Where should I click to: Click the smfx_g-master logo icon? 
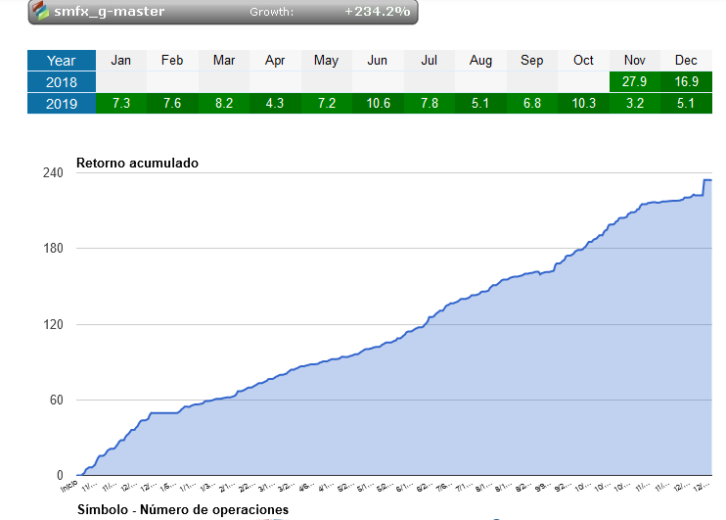[40, 10]
